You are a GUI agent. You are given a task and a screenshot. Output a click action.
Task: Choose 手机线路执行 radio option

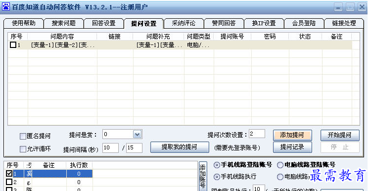[216, 177]
